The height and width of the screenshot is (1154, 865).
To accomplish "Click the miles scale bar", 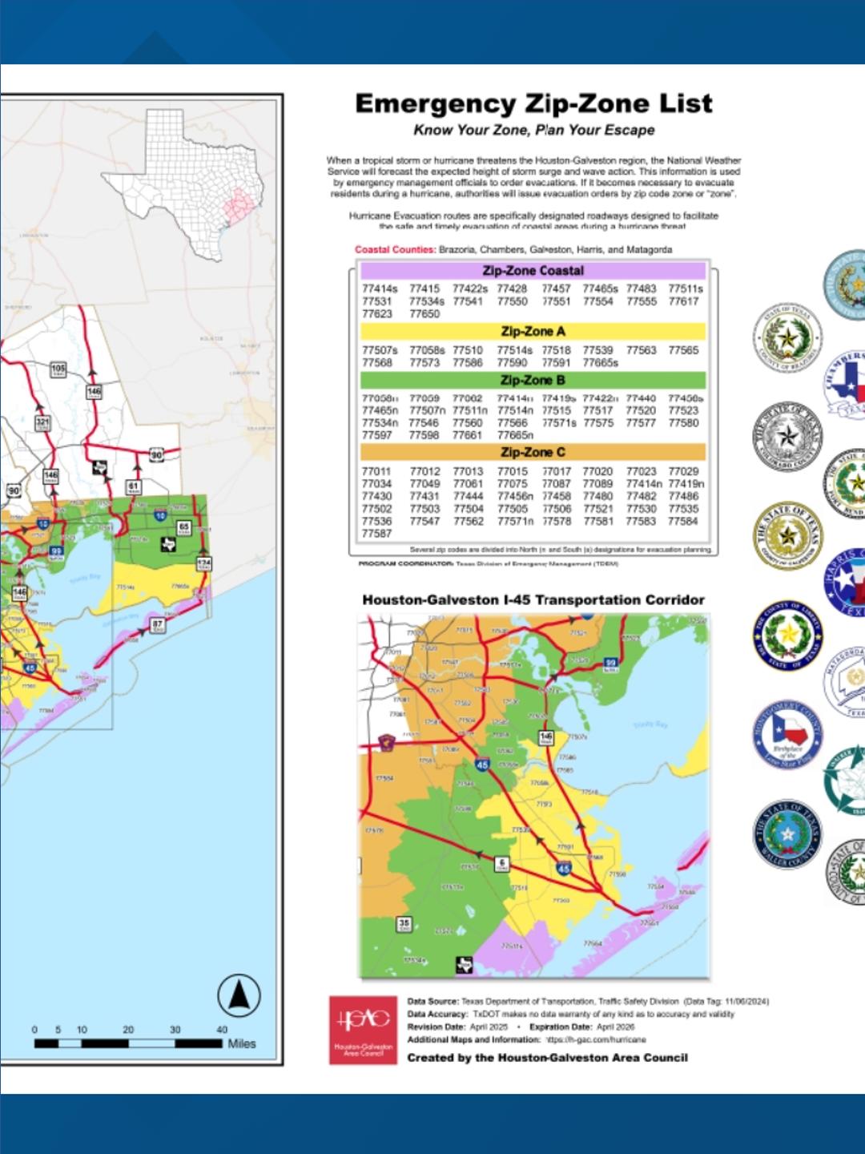I will point(128,1043).
